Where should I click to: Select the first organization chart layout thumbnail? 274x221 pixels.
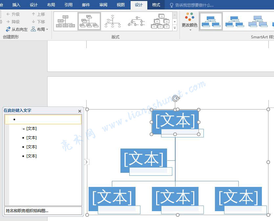[x=65, y=21]
